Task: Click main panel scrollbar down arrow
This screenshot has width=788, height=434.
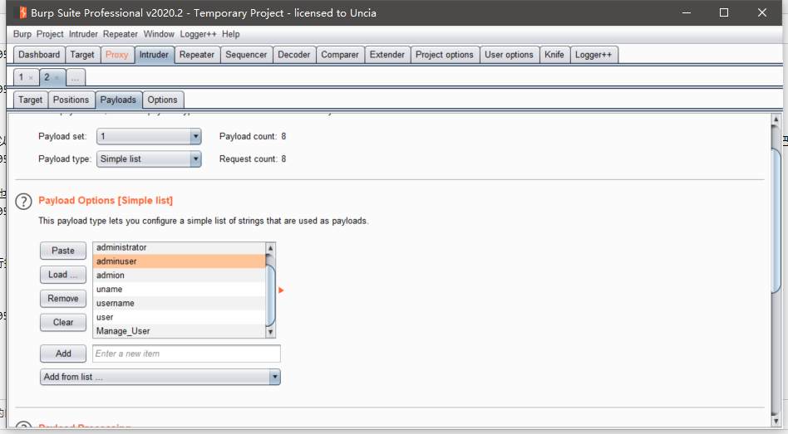Action: [776, 421]
